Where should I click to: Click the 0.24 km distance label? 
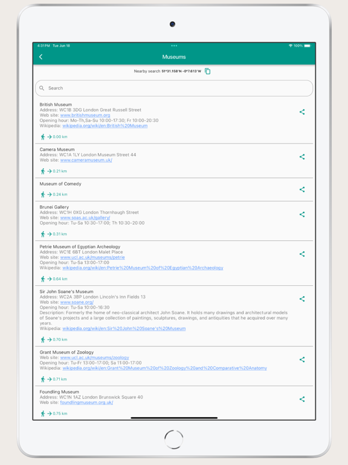point(60,194)
